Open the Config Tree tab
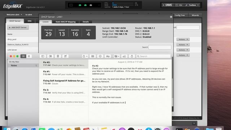 click(x=179, y=15)
